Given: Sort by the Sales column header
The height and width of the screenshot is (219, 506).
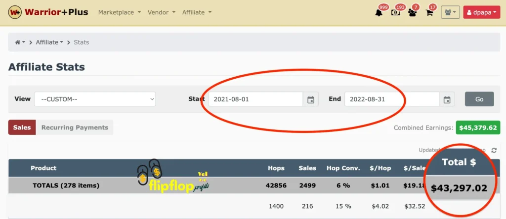Looking at the screenshot, I should (x=307, y=168).
